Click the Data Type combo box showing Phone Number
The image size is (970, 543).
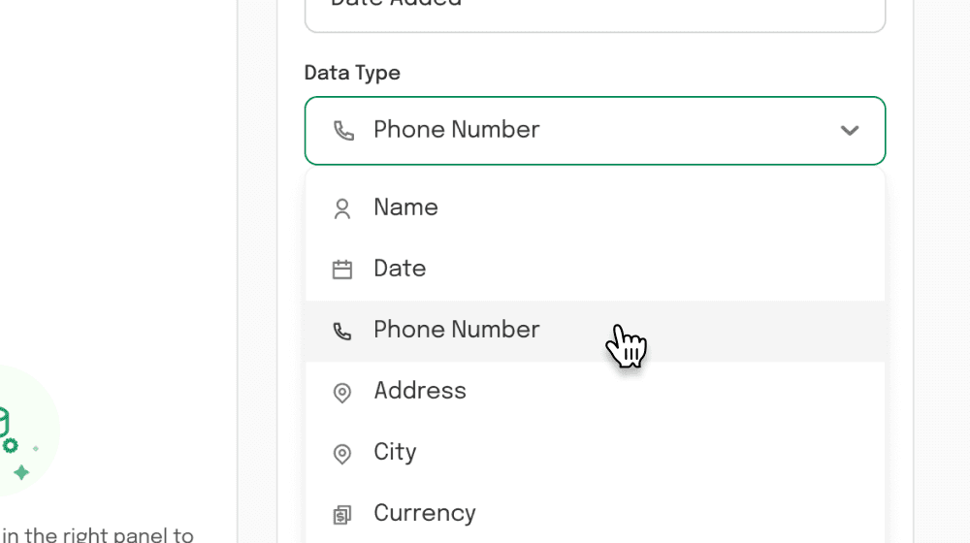click(596, 131)
